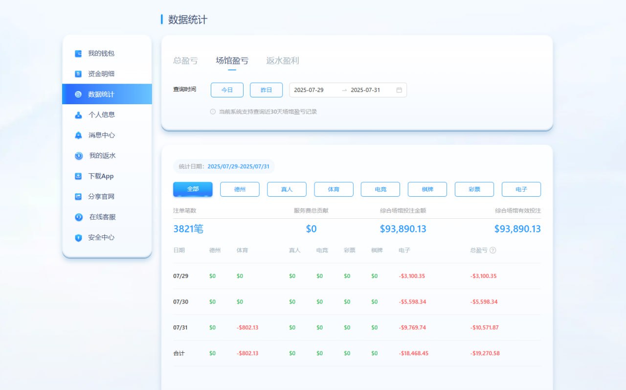Click the start date 2025-07-29 field

pyautogui.click(x=309, y=90)
